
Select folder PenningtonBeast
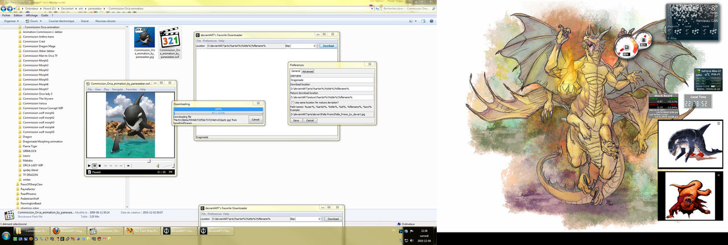tap(32, 203)
